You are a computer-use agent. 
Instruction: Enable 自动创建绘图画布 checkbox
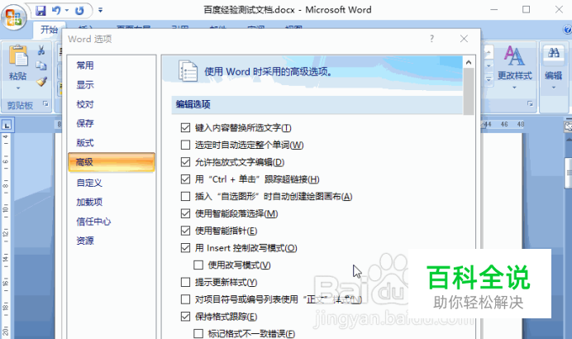[x=185, y=196]
